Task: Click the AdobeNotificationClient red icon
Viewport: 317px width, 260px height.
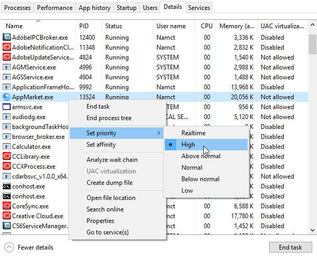Action: (7, 47)
